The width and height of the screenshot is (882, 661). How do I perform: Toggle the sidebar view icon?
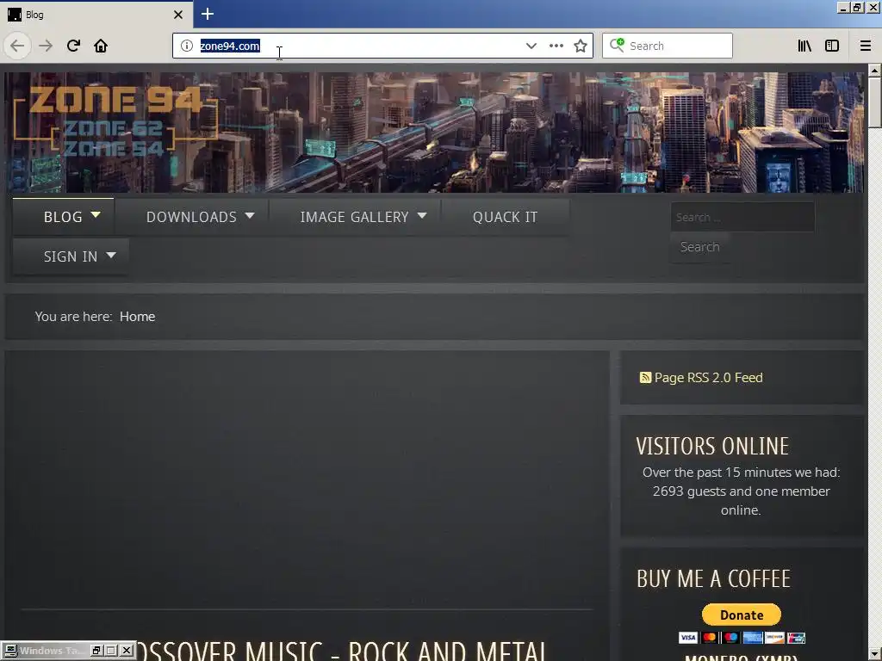coord(832,46)
